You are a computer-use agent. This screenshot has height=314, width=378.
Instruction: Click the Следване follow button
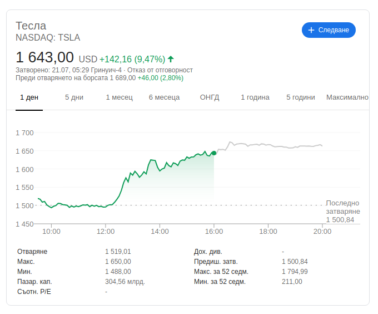pos(329,30)
